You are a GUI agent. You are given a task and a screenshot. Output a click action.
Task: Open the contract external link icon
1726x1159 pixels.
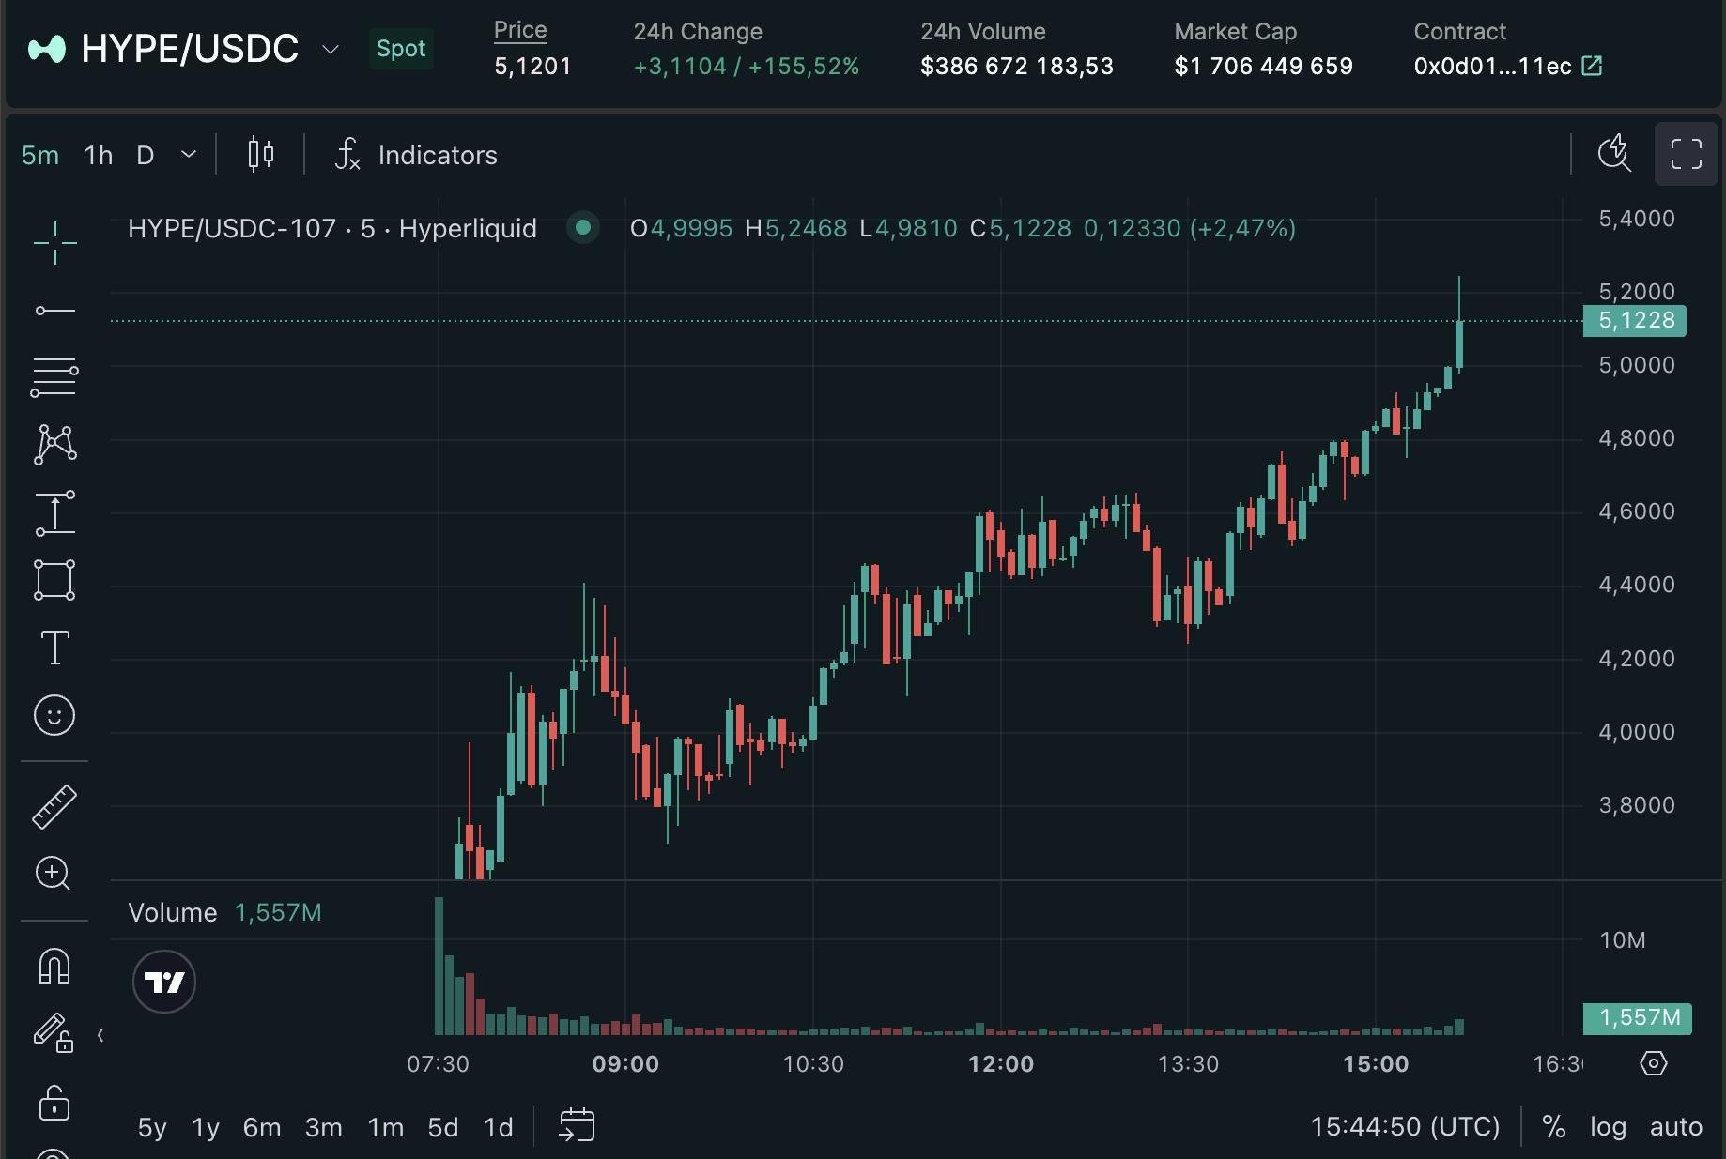point(1592,66)
